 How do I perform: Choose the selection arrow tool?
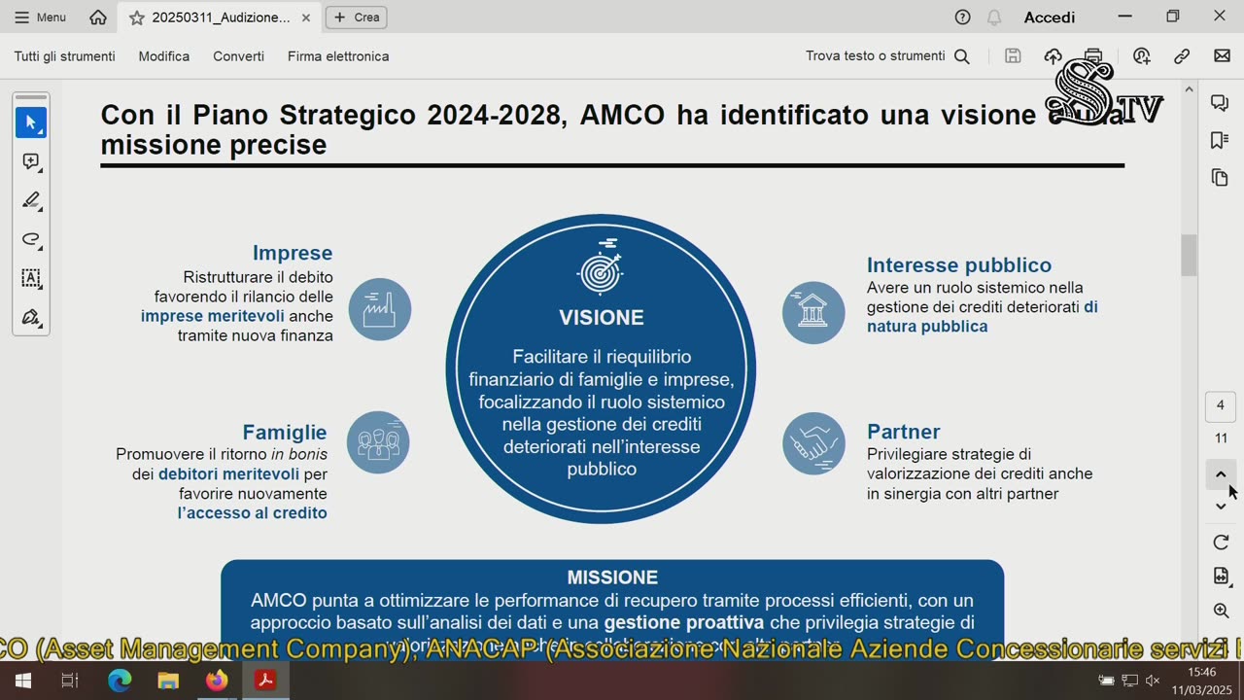click(x=31, y=122)
